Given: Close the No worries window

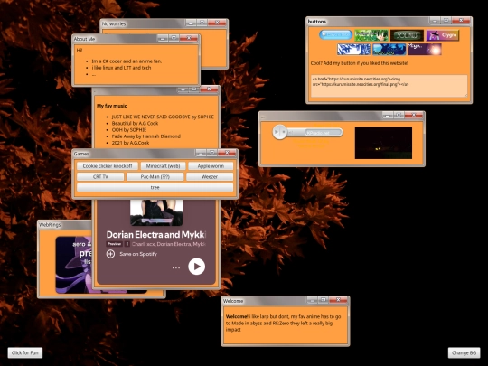Looking at the screenshot, I should tap(217, 23).
